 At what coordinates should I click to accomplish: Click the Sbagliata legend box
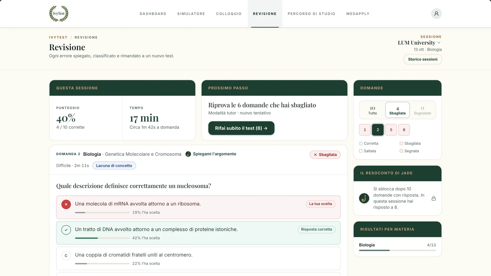pos(401,143)
